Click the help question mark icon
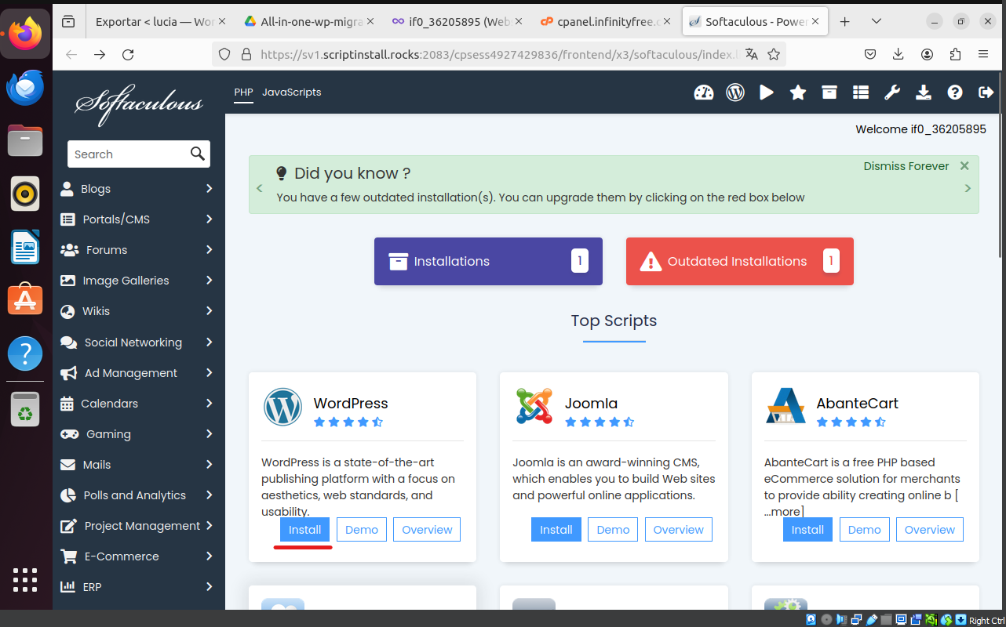The width and height of the screenshot is (1006, 627). pos(955,92)
